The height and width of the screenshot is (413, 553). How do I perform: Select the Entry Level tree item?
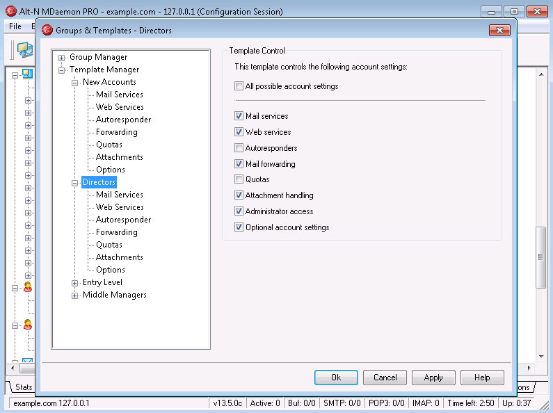pyautogui.click(x=102, y=282)
